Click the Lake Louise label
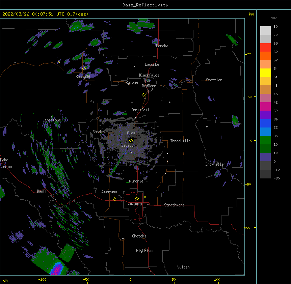The width and height of the screenshot is (291, 284). coord(6,163)
